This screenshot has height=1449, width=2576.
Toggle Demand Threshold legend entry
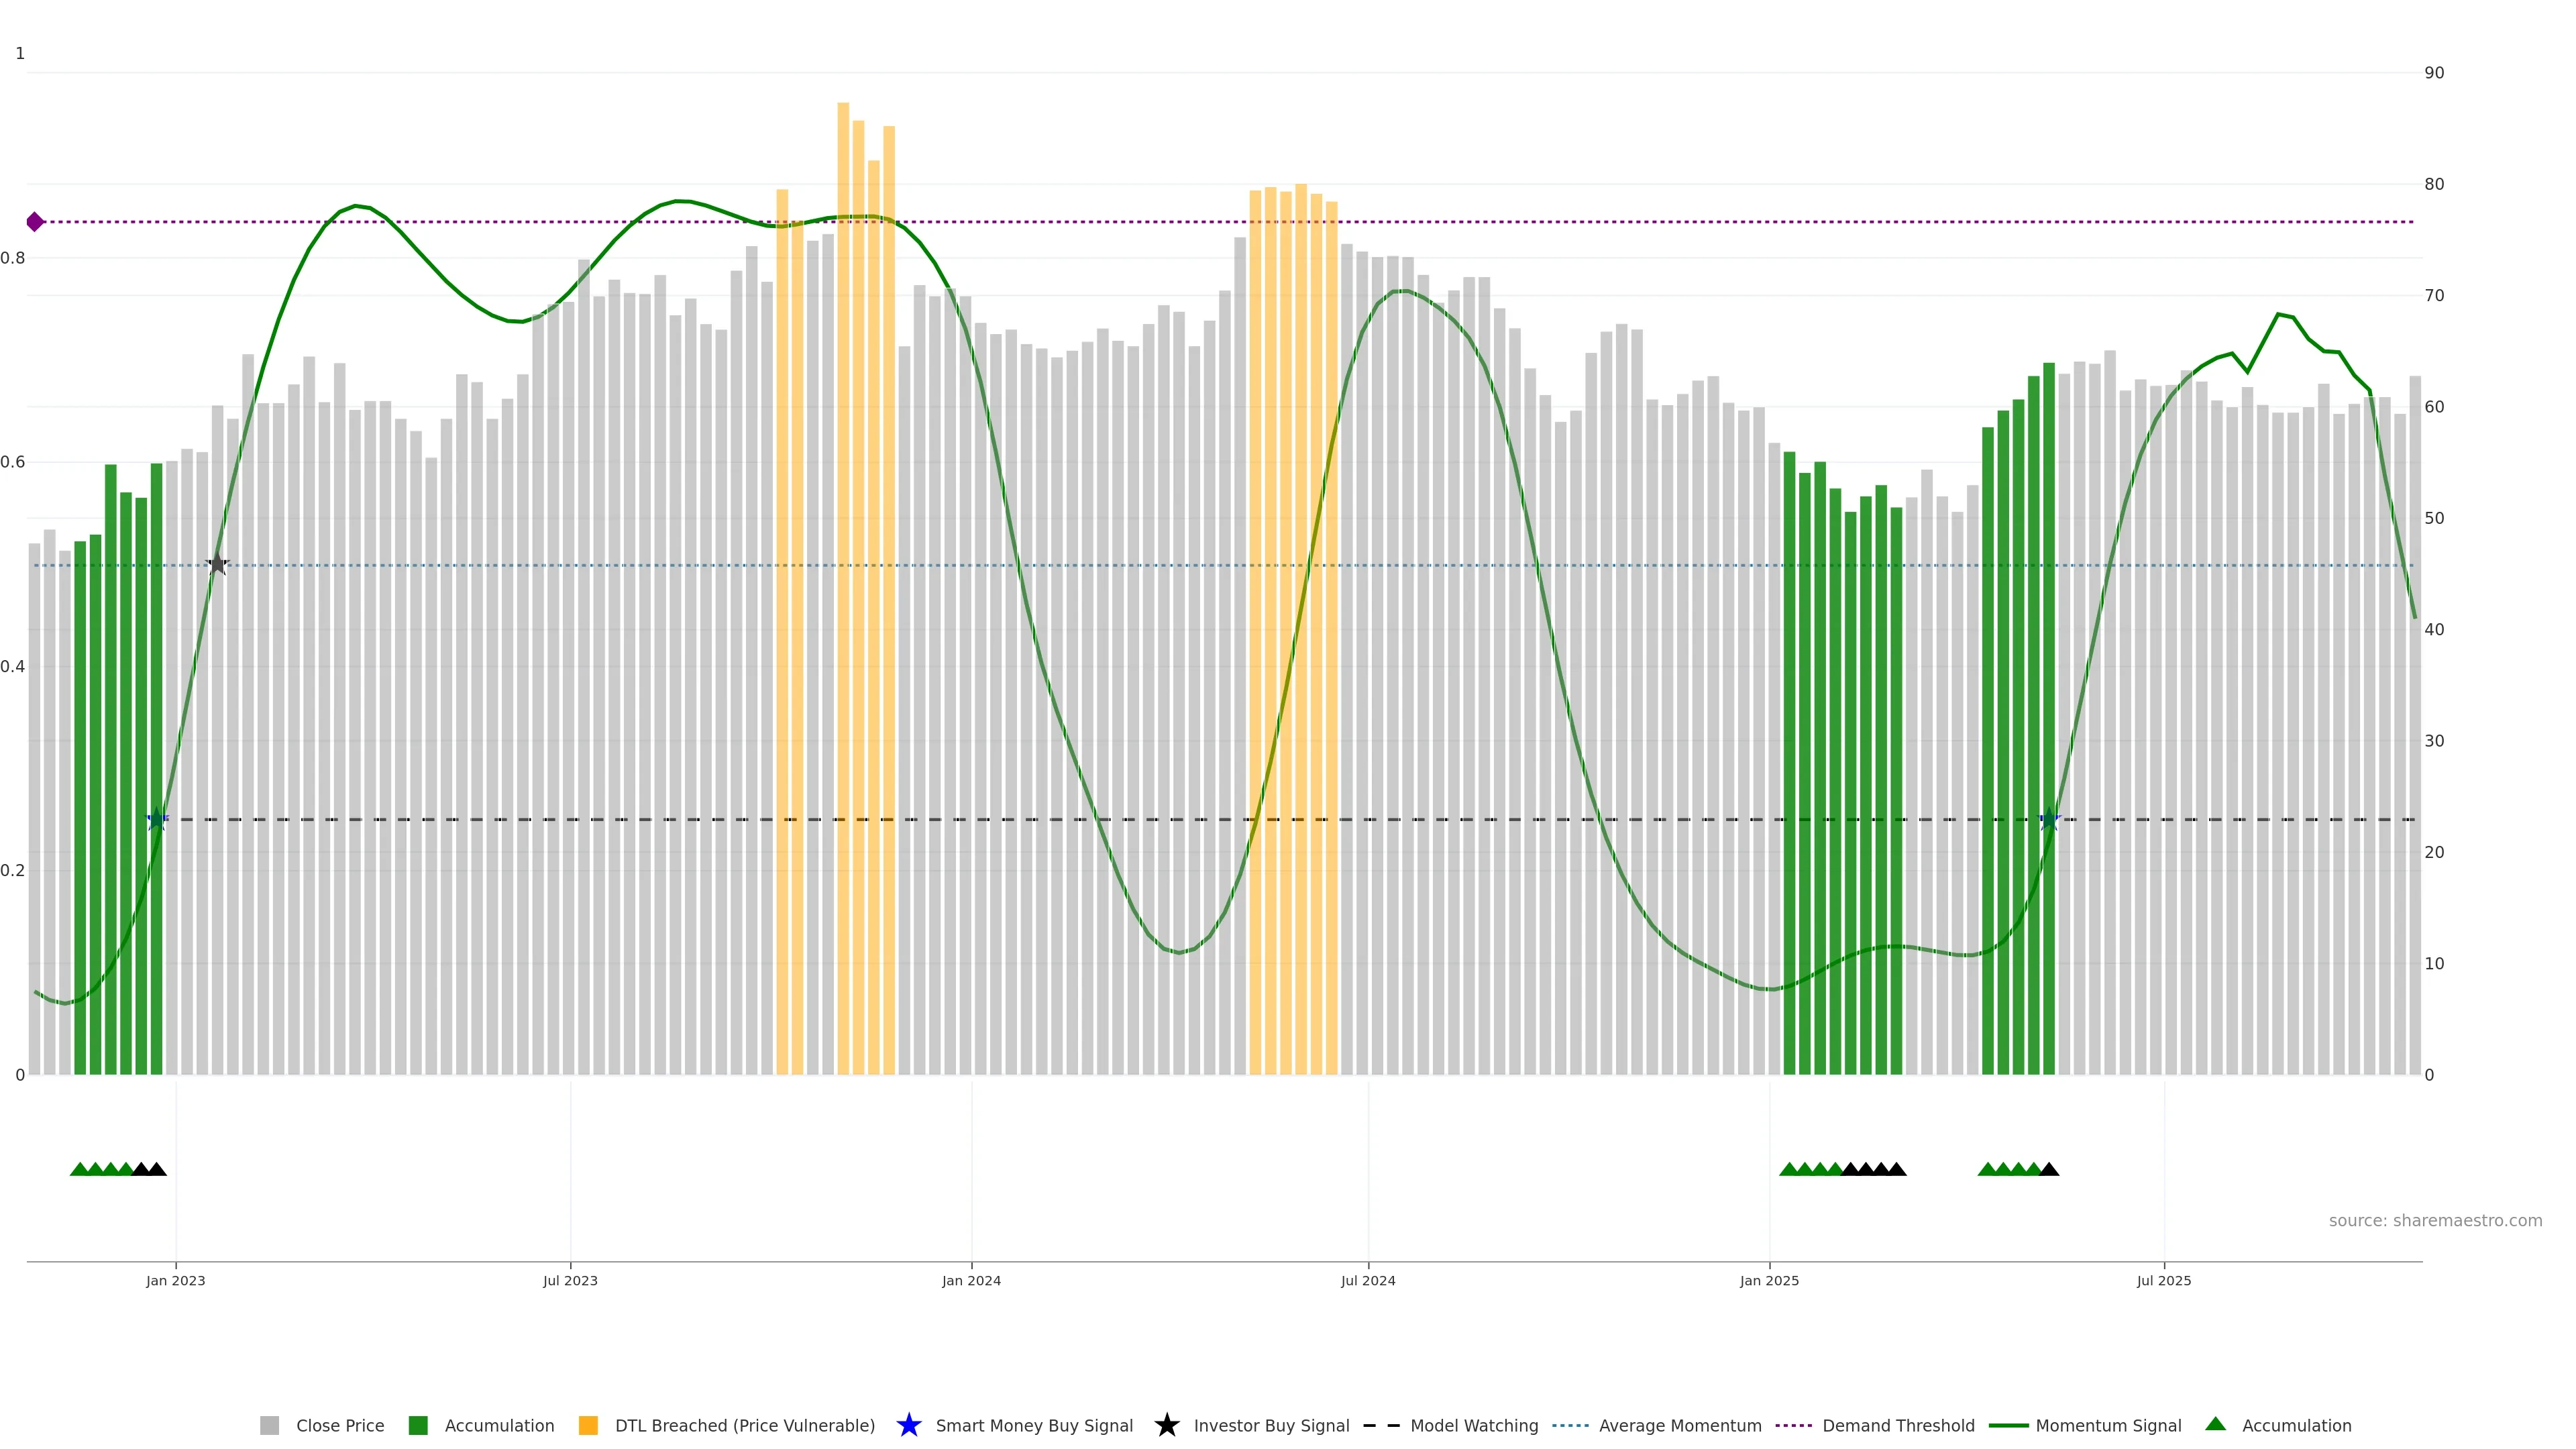click(1897, 1425)
